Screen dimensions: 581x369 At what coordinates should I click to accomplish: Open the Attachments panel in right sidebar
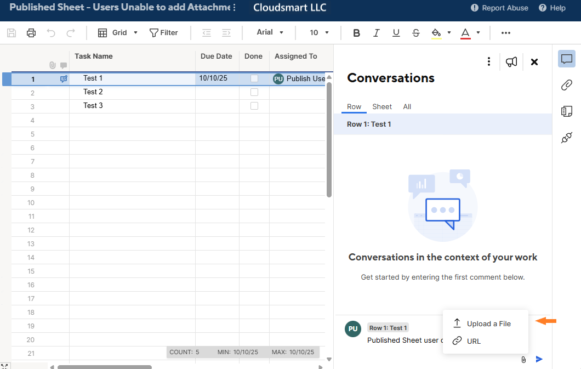(566, 85)
